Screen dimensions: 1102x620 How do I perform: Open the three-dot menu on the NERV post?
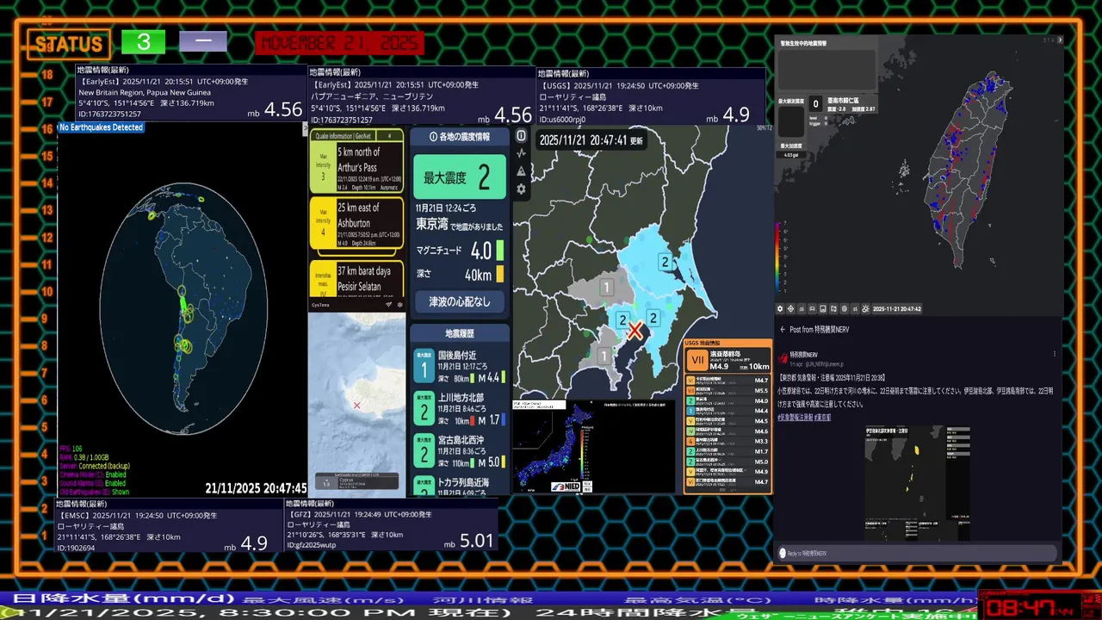point(1055,354)
